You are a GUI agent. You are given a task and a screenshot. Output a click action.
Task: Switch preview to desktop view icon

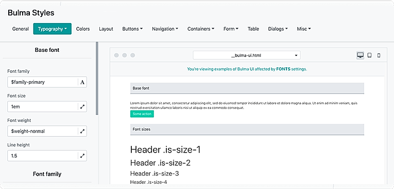coord(361,55)
